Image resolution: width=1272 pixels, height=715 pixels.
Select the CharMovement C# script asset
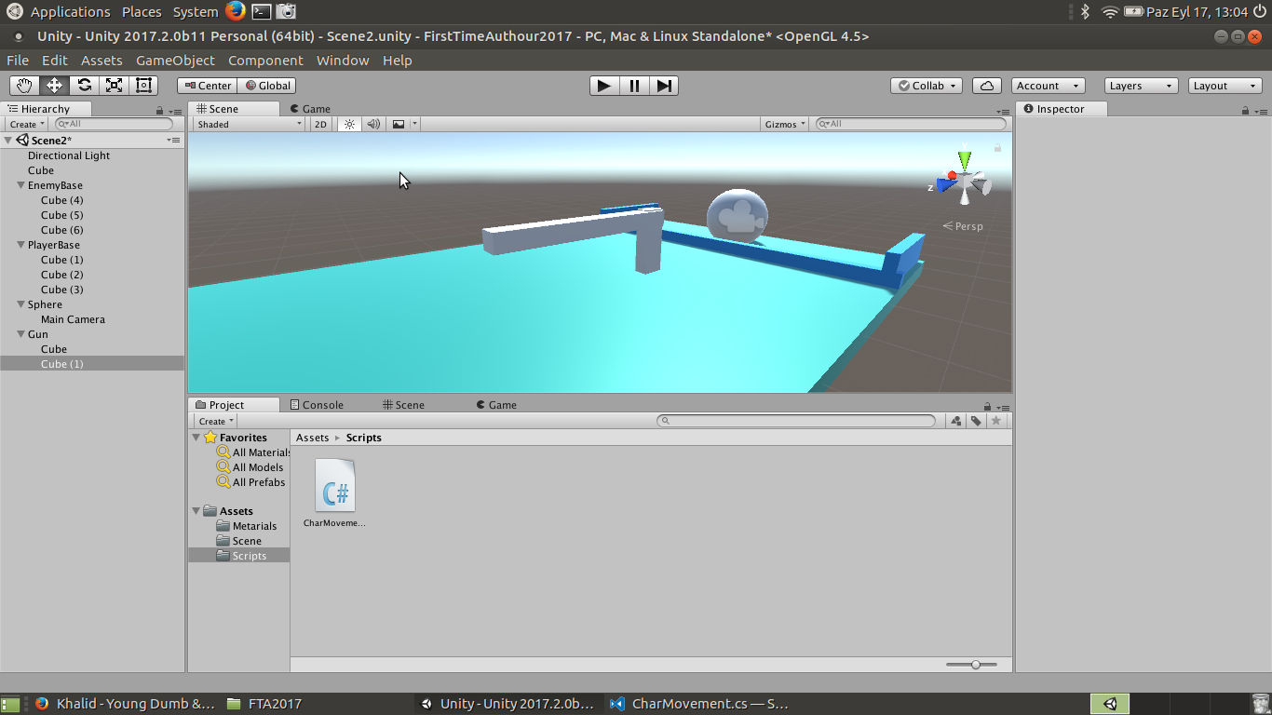pyautogui.click(x=334, y=492)
